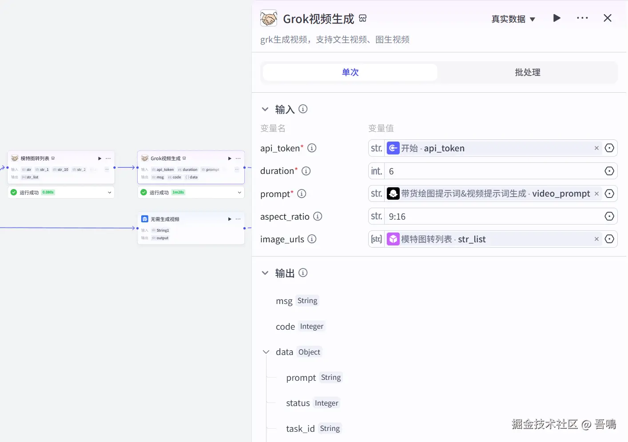Click the handshake icon beside Grok视频生成 title

pyautogui.click(x=269, y=19)
